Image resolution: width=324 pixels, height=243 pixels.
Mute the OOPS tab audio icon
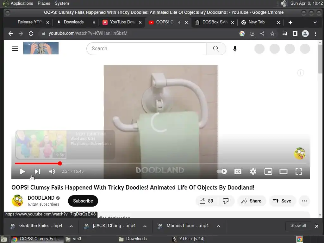click(x=180, y=22)
